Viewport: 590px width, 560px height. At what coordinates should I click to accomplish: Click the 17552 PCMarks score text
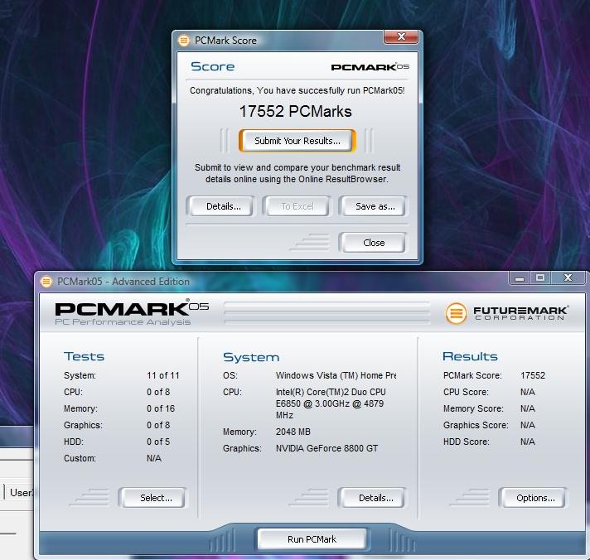[295, 111]
